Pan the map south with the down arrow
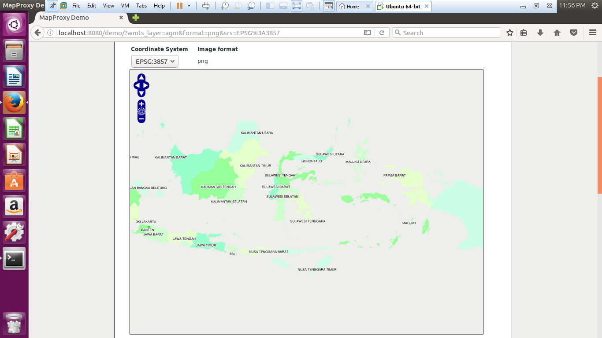The image size is (602, 338). (x=141, y=93)
